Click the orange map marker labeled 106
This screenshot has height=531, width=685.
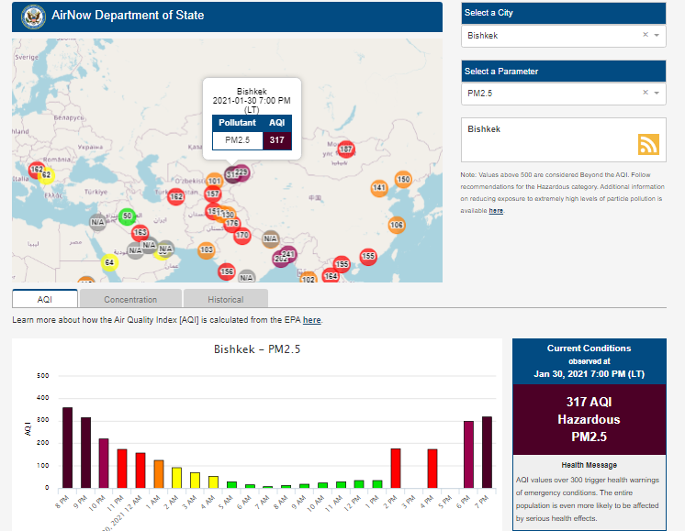tap(396, 225)
